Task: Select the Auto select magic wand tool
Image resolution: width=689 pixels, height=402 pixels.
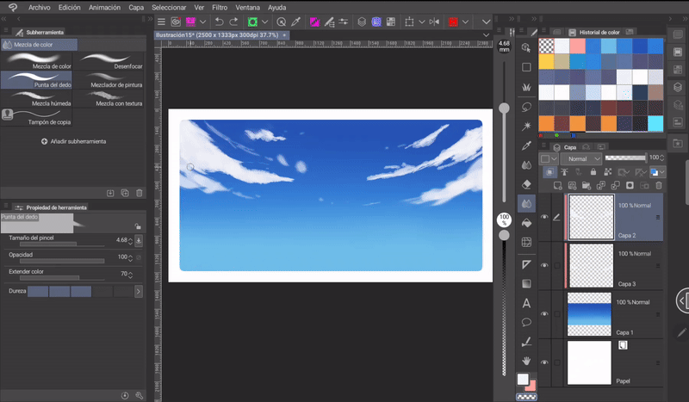Action: click(x=526, y=126)
